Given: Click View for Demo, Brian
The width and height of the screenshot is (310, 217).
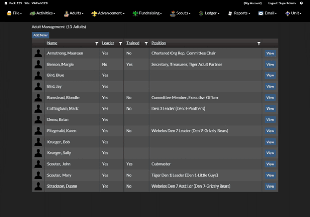Looking at the screenshot, I should tap(270, 119).
